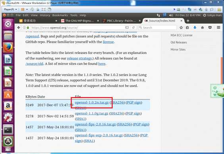Image resolution: width=224 pixels, height=154 pixels.
Task: Open the History menu
Action: click(x=45, y=15)
